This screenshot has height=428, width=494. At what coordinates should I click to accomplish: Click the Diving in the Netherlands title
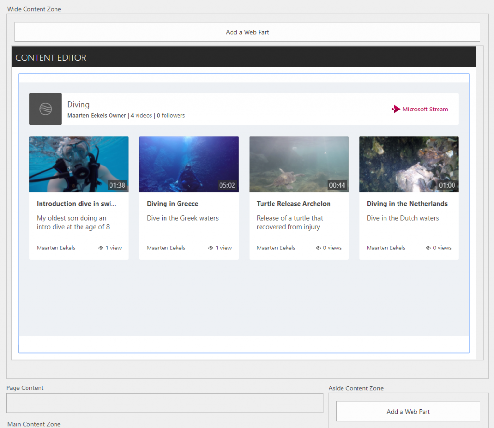407,204
